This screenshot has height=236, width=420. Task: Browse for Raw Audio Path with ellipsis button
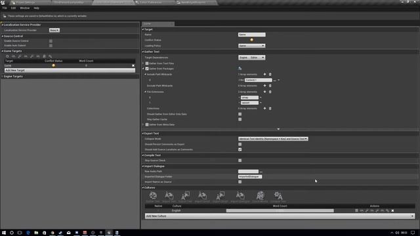261,172
